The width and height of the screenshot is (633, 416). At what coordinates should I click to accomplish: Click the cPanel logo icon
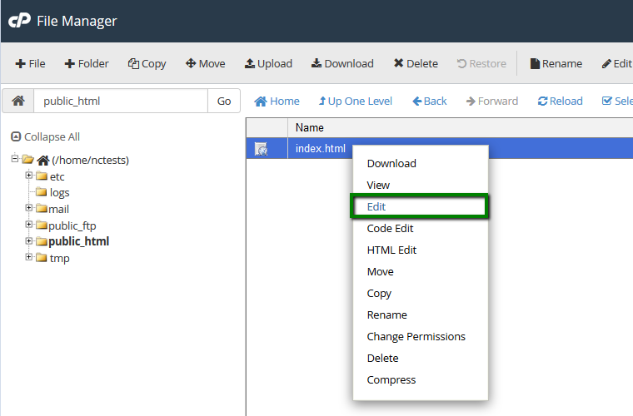tap(19, 21)
